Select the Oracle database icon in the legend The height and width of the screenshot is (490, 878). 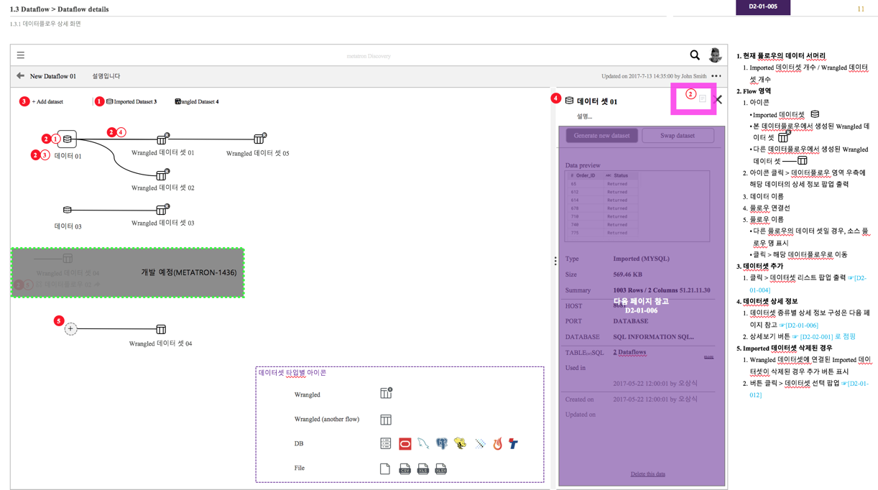coord(405,443)
